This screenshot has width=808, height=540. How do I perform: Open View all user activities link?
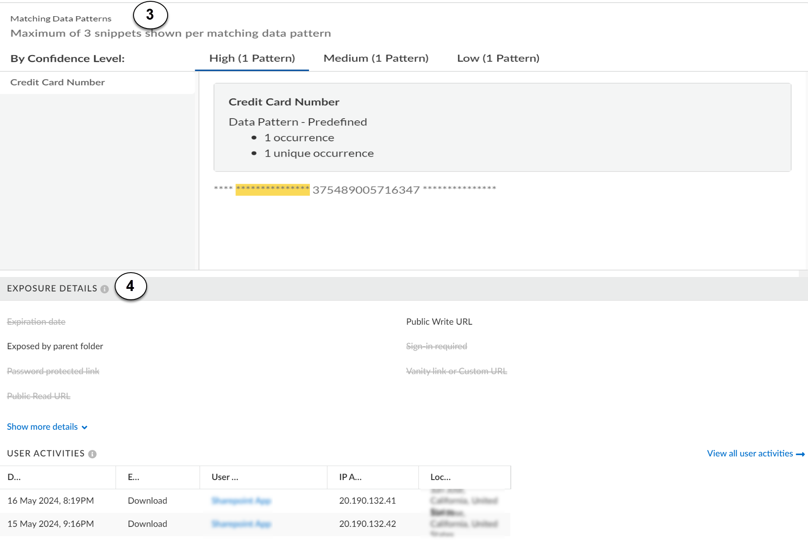coord(749,453)
